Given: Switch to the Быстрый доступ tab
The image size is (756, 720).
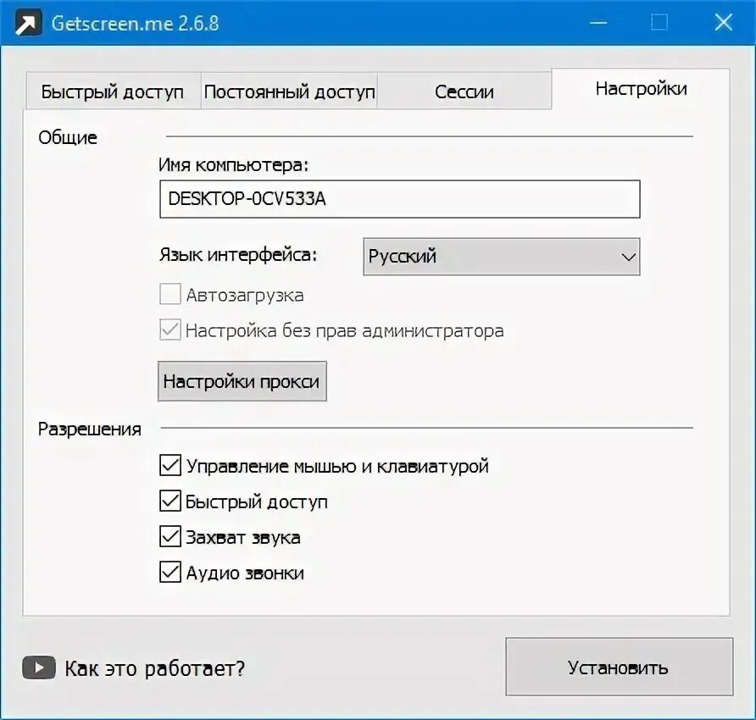Looking at the screenshot, I should 114,91.
